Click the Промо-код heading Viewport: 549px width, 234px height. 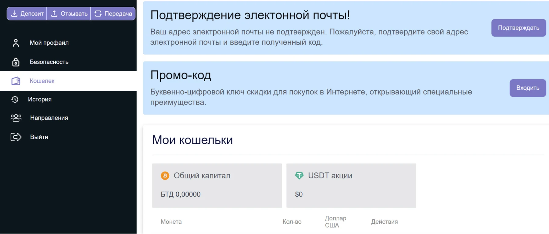coord(181,75)
